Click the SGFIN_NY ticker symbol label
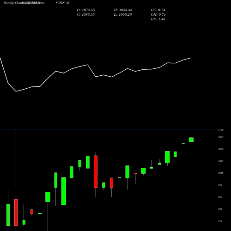 tap(63, 3)
